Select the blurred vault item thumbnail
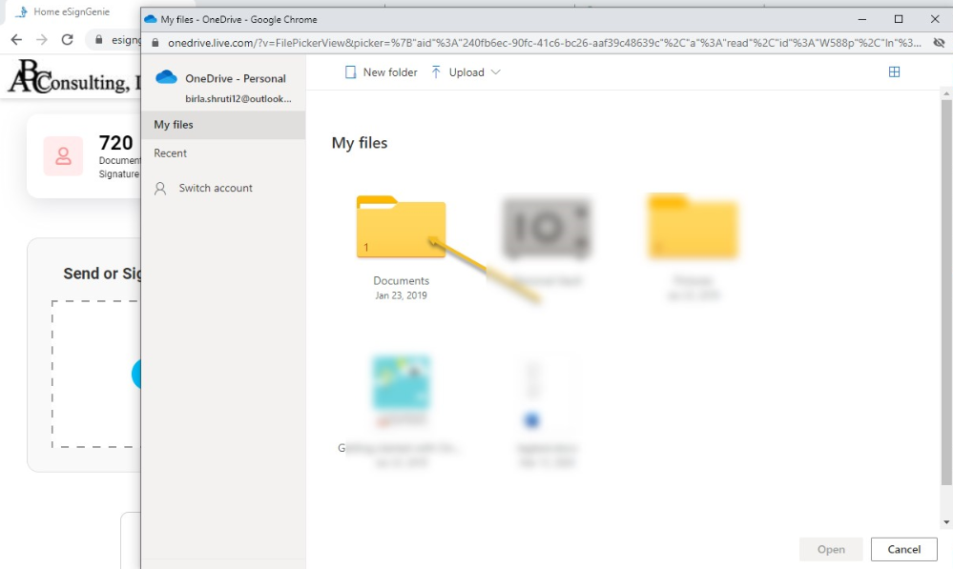953x569 pixels. click(x=547, y=228)
